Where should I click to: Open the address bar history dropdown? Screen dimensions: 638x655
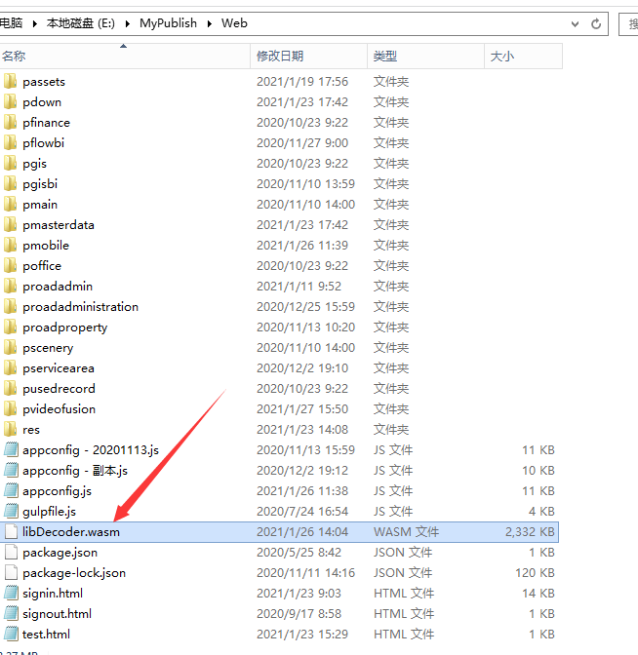[x=576, y=23]
